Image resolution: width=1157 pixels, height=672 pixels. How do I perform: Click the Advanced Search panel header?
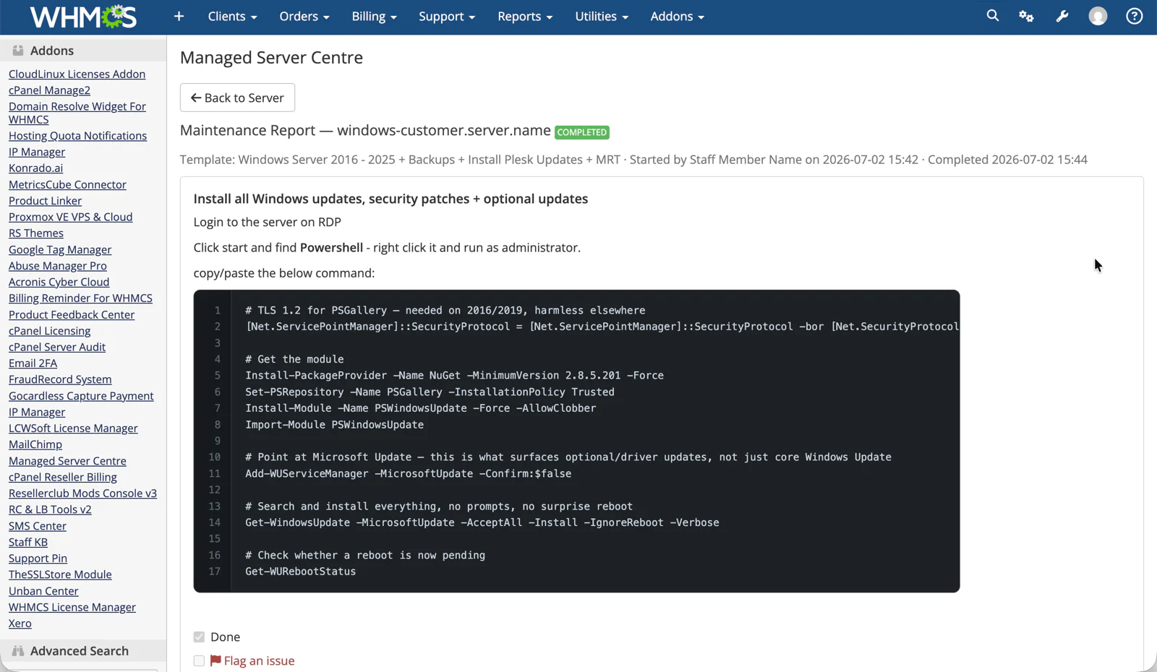tap(83, 651)
